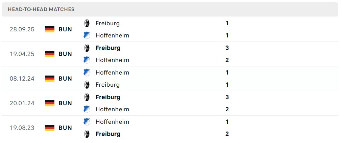Click the 19.08.23 match date
342x143 pixels.
pos(22,128)
